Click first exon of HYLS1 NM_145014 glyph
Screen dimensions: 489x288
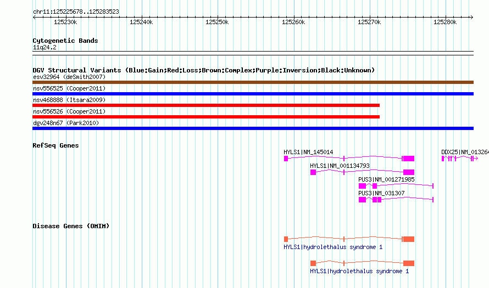(286, 159)
